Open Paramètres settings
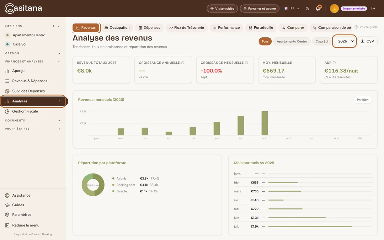384x240 pixels. 33,214
